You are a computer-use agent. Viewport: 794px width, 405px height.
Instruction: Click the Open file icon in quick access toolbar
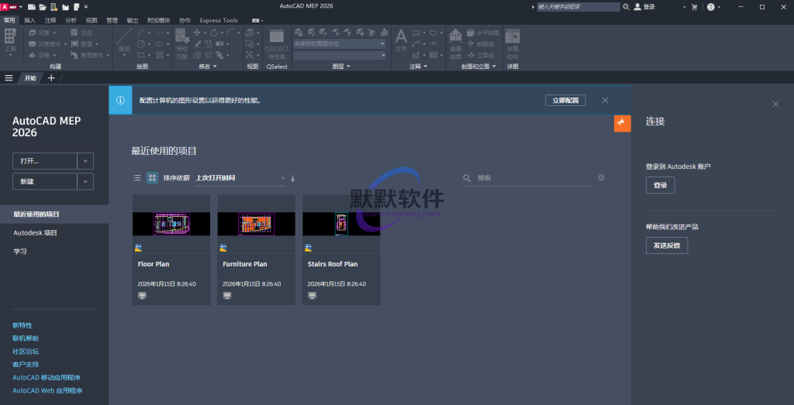(43, 7)
